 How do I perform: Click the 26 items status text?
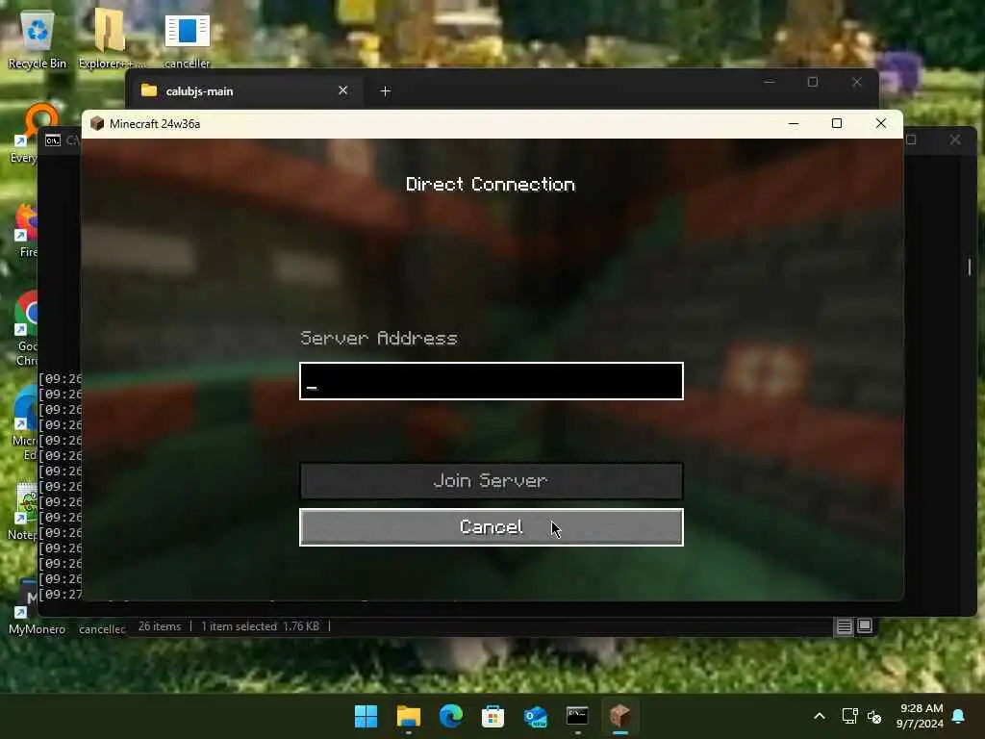(x=160, y=626)
